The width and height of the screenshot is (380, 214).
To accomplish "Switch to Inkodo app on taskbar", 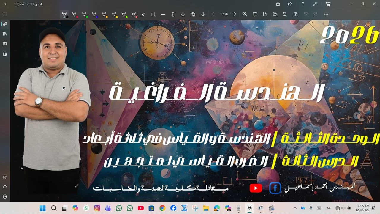I will (250, 208).
